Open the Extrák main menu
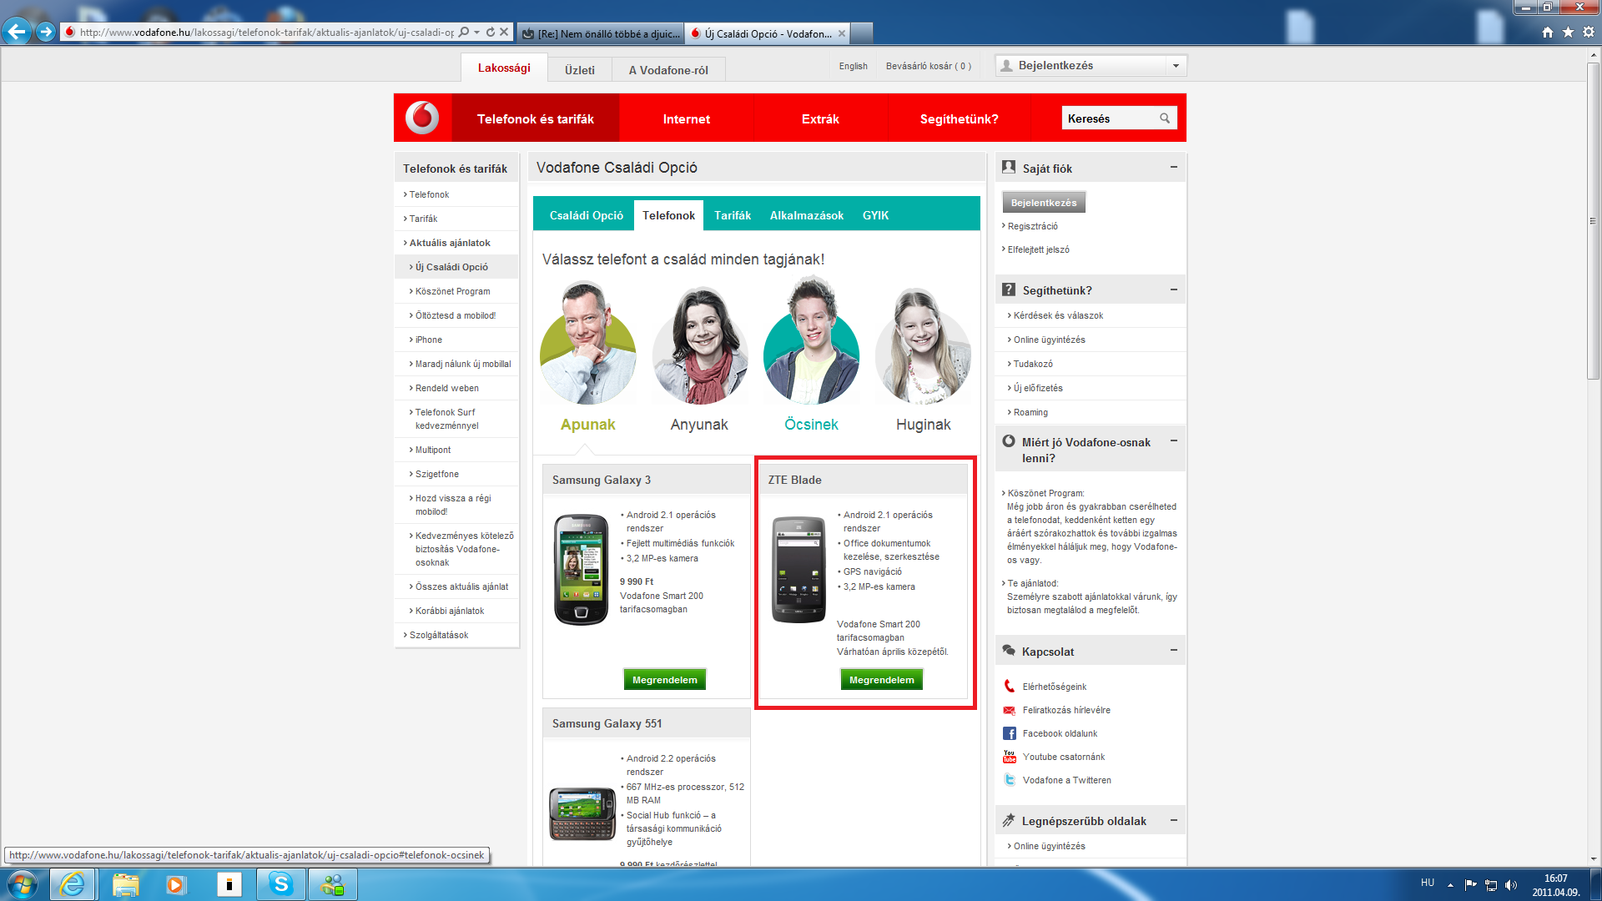 [820, 118]
